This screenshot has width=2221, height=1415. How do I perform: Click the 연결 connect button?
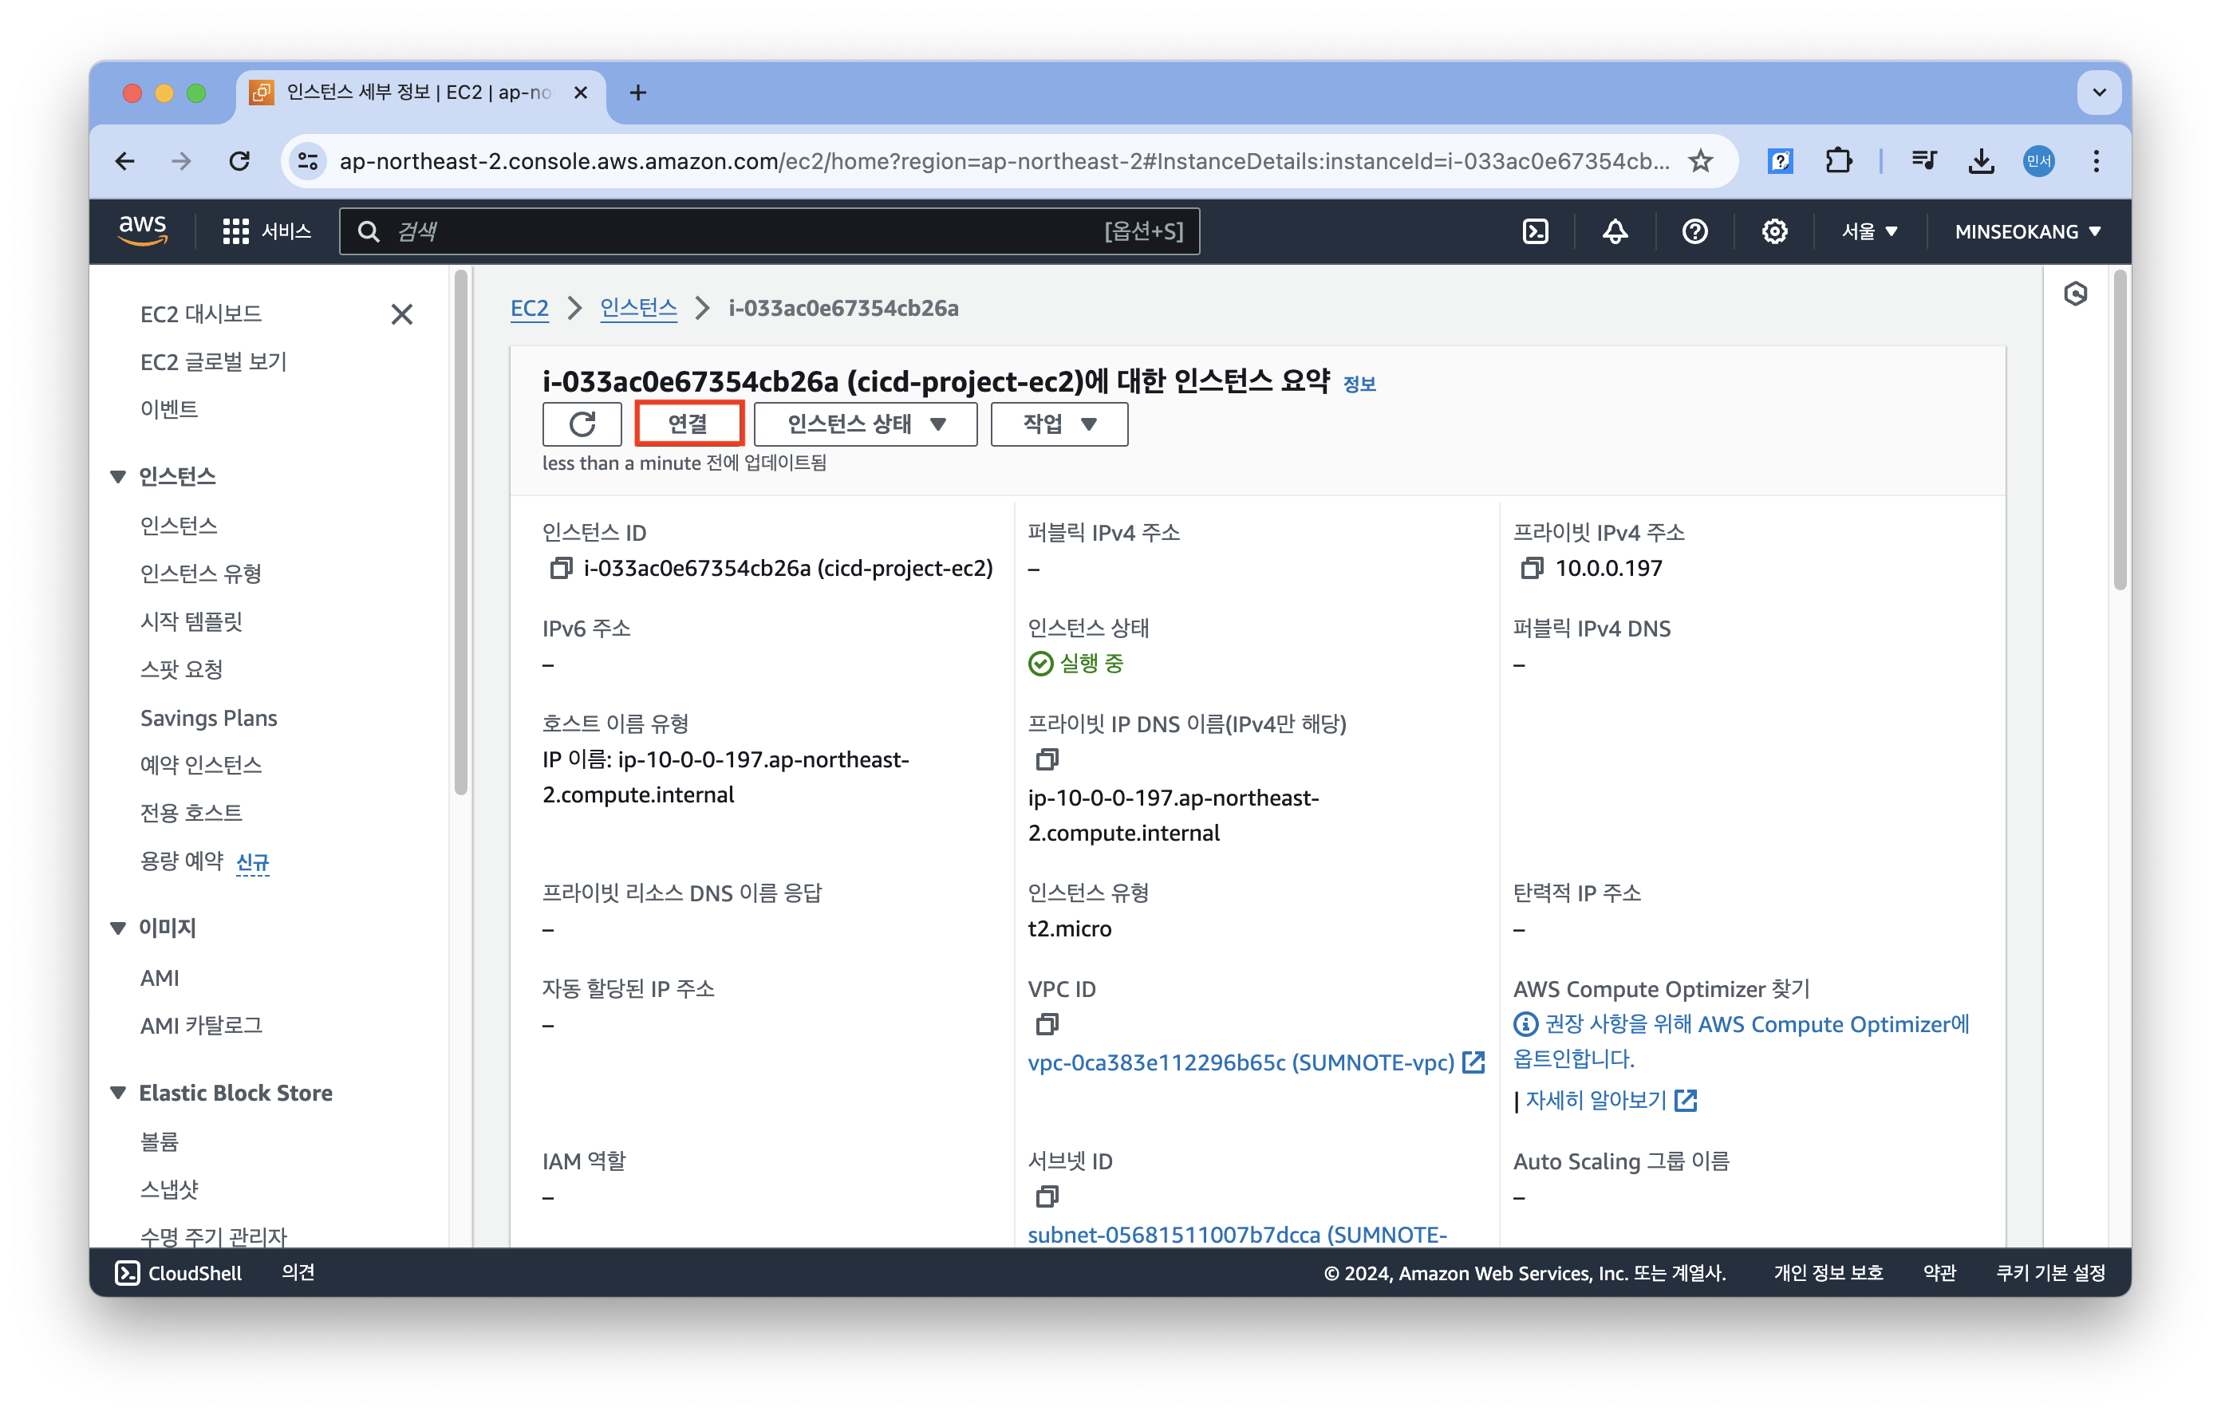[x=688, y=424]
